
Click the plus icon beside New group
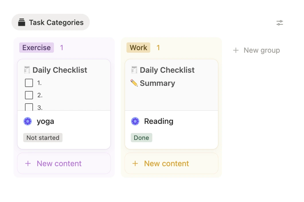(236, 50)
